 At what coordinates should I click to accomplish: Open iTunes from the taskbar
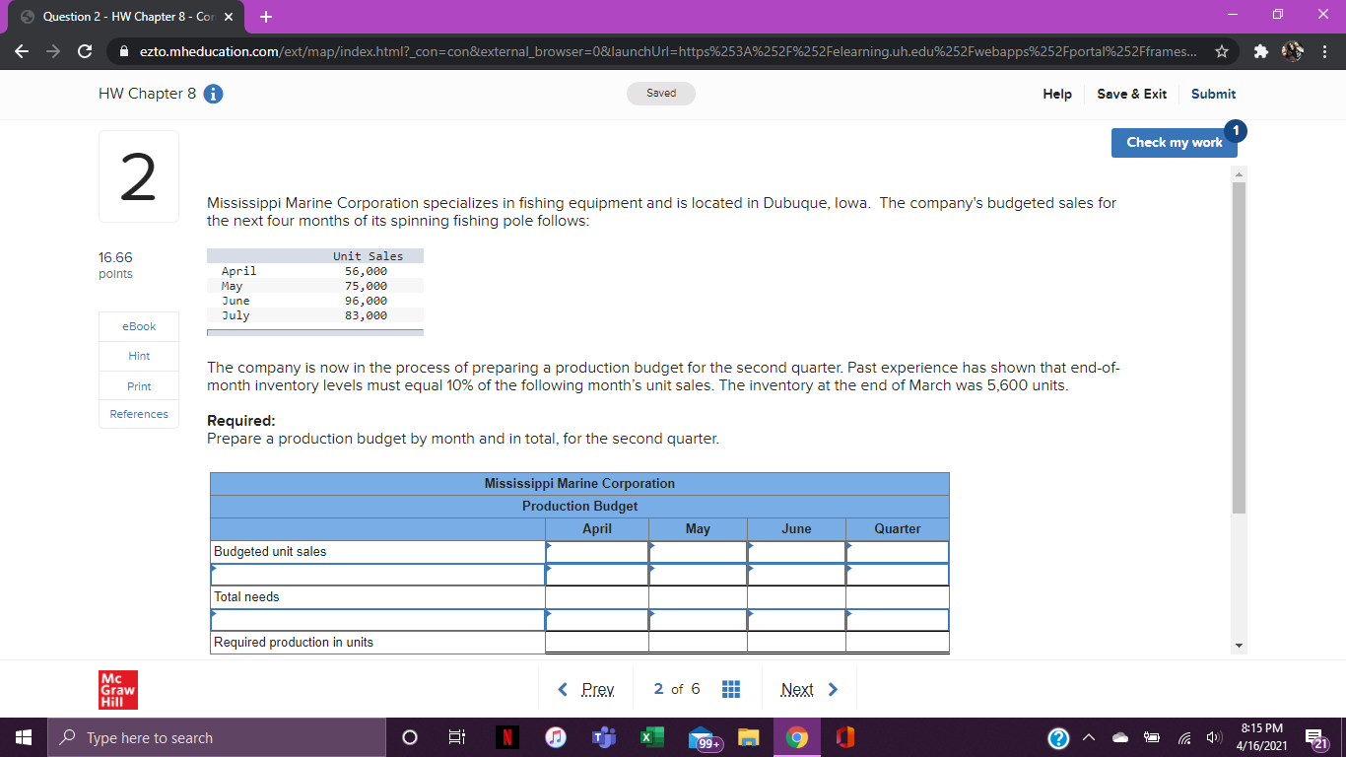[x=555, y=736]
